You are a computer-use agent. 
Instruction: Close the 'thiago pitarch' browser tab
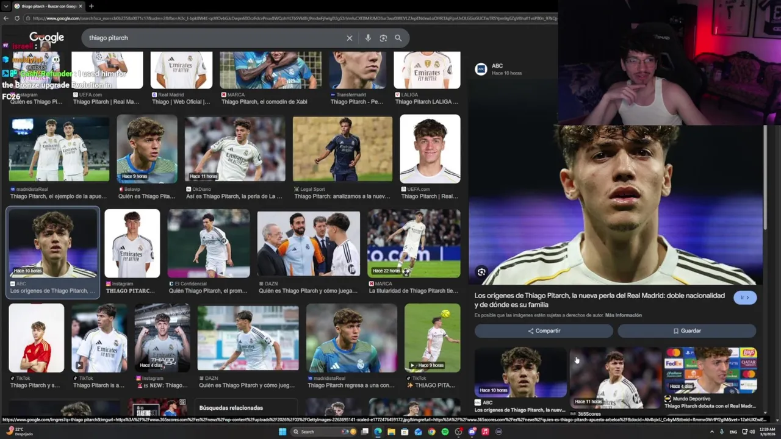(x=80, y=6)
